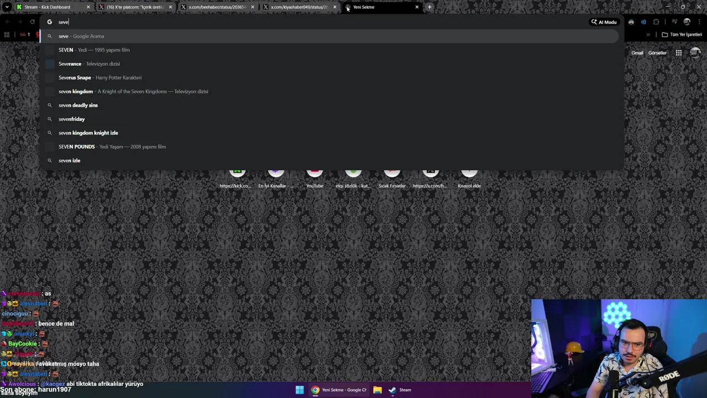Image resolution: width=707 pixels, height=398 pixels.
Task: Switch to x.com/beehaber status tab
Action: (218, 7)
